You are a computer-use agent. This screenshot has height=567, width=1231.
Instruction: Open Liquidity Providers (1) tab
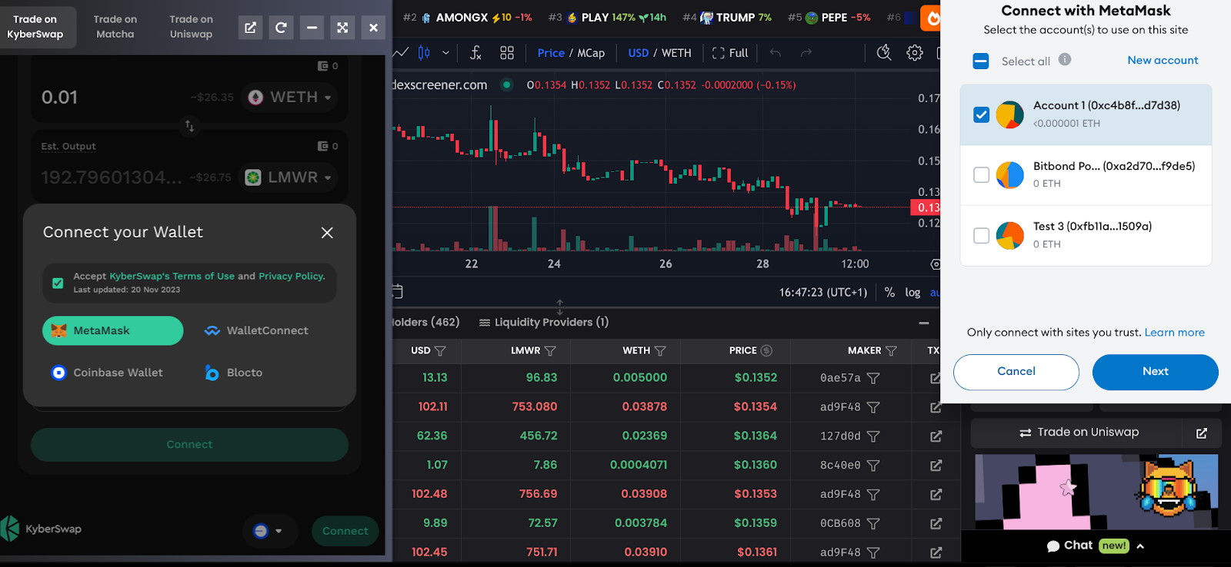click(544, 323)
